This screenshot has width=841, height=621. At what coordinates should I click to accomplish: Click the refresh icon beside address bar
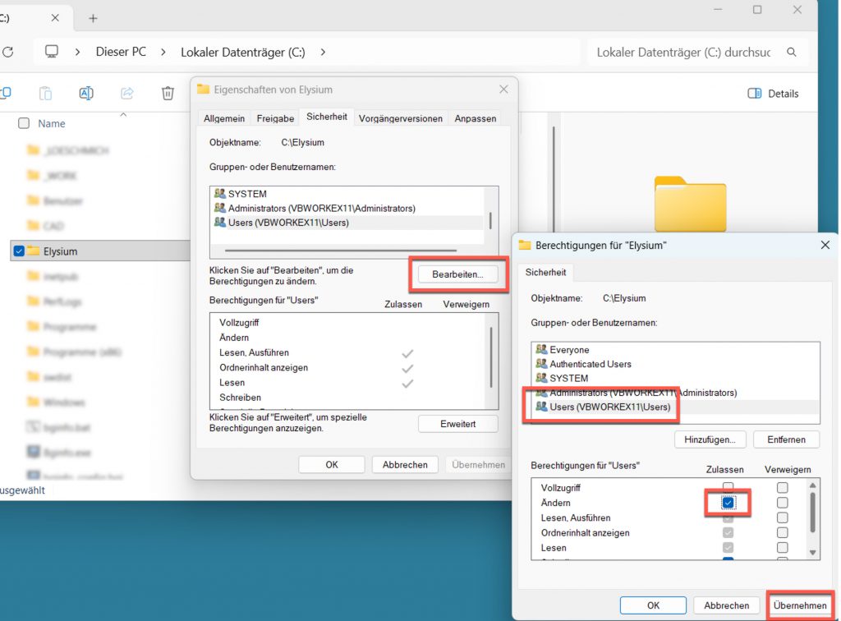click(8, 52)
